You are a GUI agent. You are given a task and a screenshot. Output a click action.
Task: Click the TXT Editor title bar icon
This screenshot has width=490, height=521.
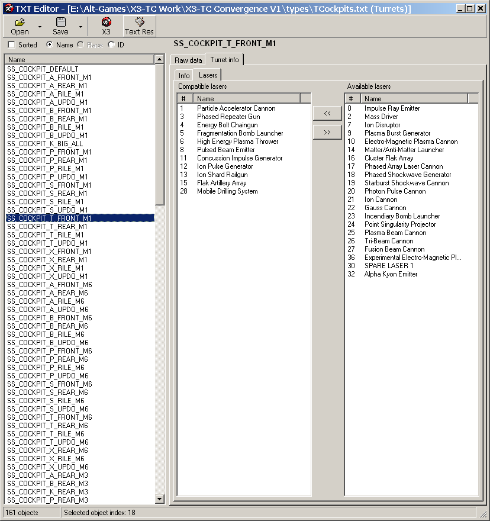pyautogui.click(x=7, y=8)
